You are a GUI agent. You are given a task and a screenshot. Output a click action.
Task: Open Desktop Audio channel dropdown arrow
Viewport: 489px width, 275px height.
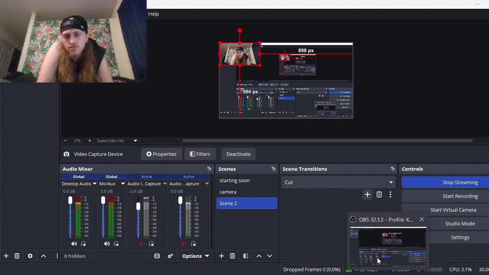coord(95,184)
